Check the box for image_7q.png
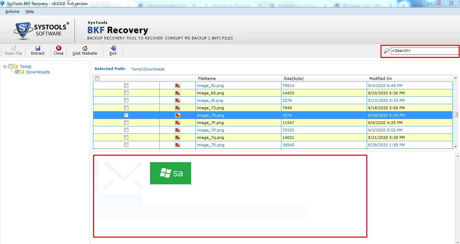 pos(126,138)
